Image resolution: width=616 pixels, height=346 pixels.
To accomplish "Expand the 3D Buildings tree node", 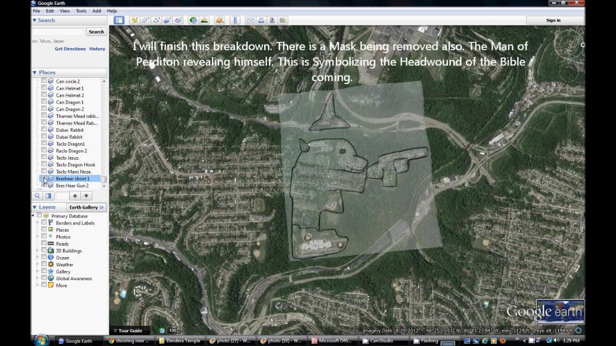I will click(38, 250).
